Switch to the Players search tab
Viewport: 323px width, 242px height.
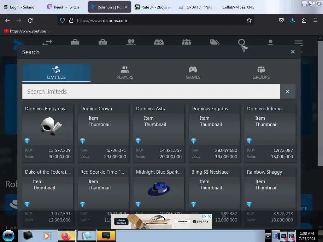pos(125,73)
